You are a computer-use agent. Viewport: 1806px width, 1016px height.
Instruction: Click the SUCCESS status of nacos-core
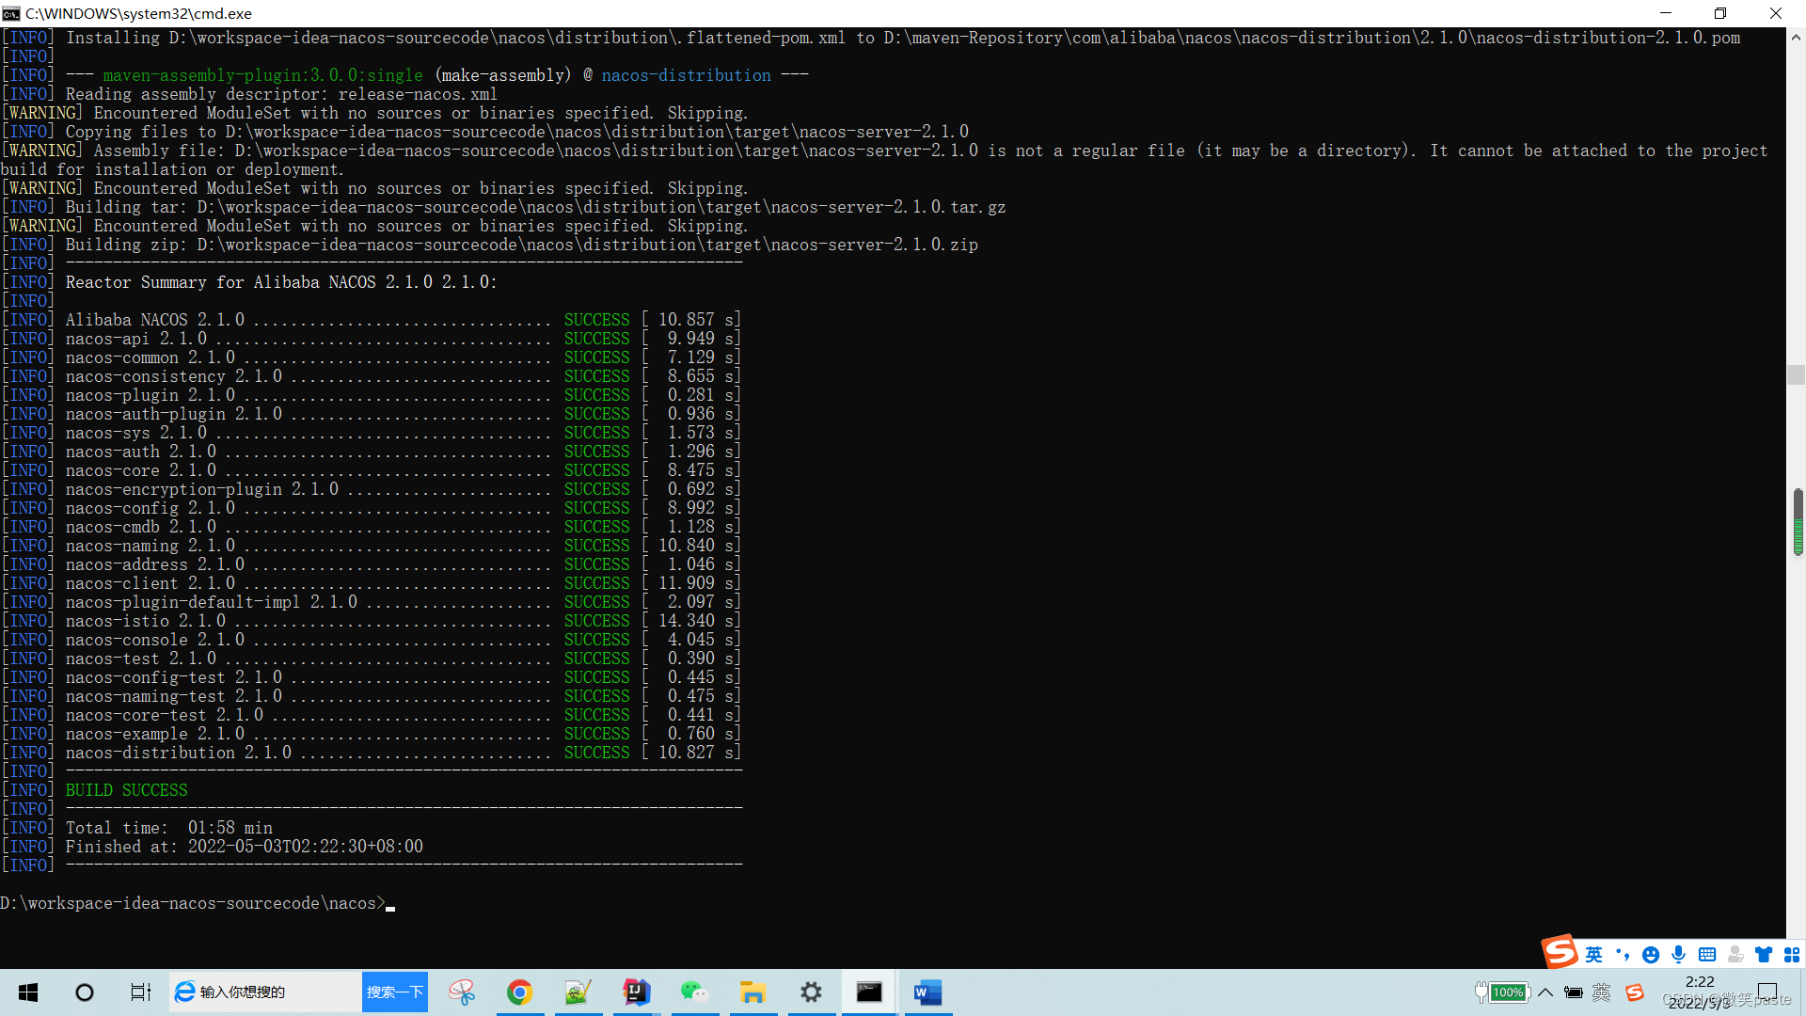[596, 470]
